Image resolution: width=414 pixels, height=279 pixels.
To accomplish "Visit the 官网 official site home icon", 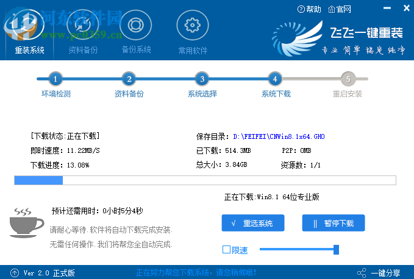I will coord(332,10).
